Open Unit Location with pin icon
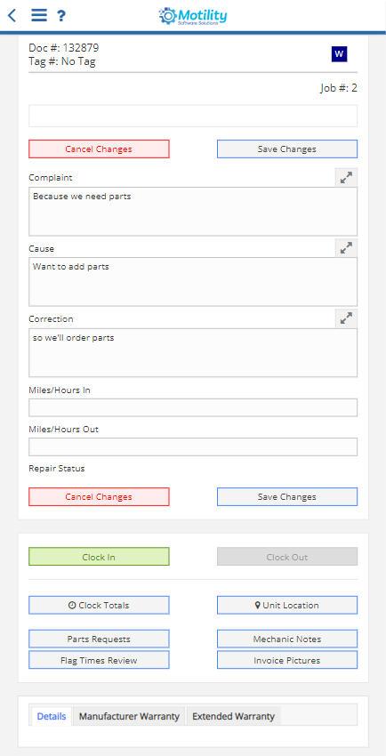 pyautogui.click(x=287, y=605)
